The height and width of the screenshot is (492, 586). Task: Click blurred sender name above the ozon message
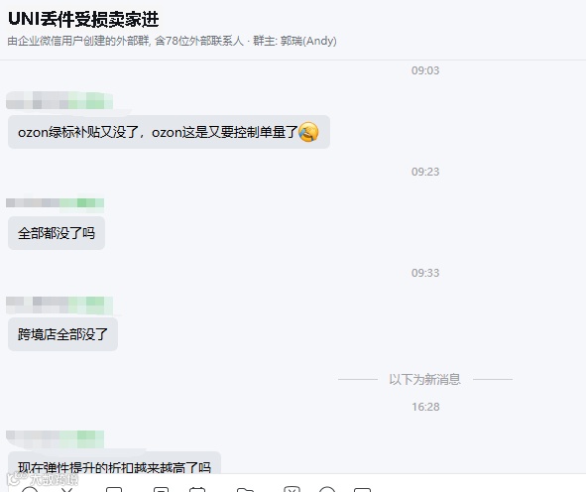[59, 100]
